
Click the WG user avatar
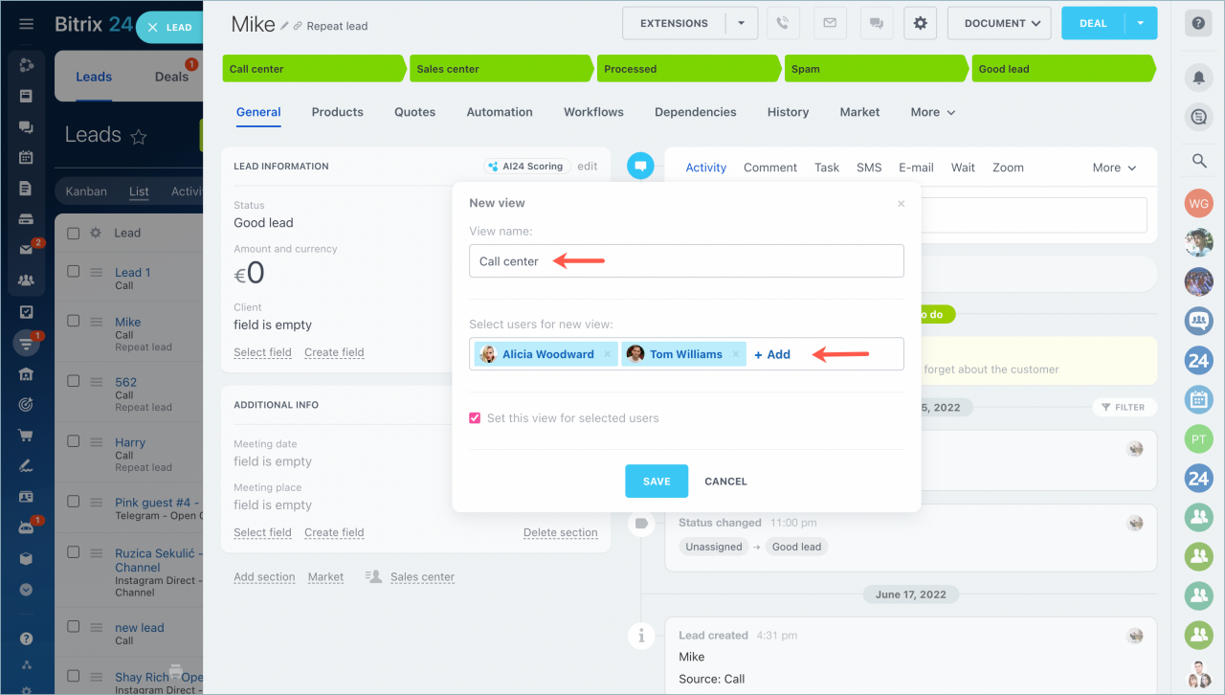[x=1198, y=203]
